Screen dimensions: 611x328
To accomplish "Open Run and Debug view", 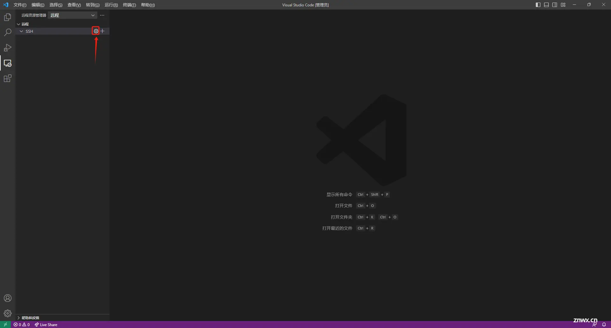I will [8, 48].
